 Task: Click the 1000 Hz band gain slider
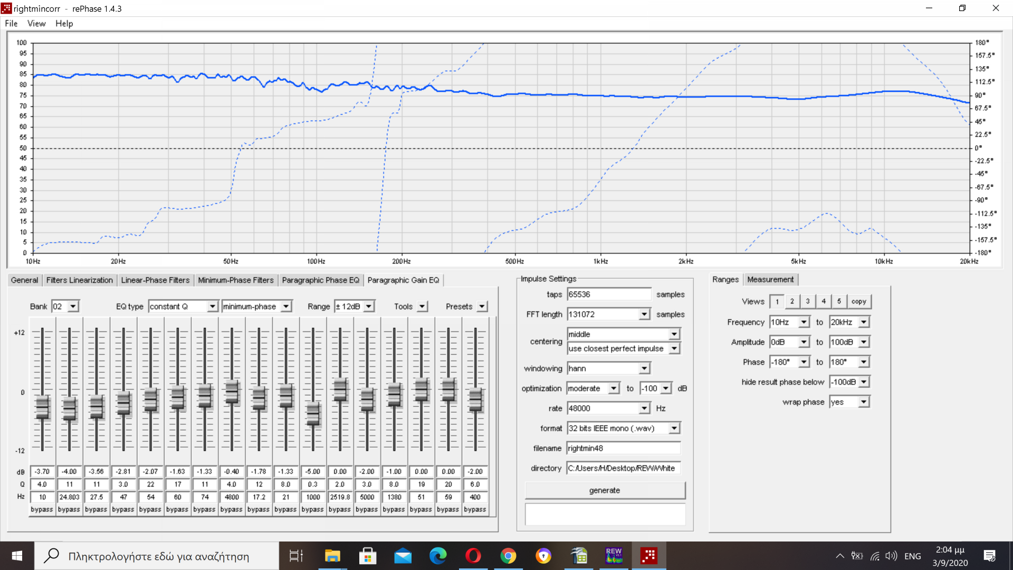click(x=313, y=413)
